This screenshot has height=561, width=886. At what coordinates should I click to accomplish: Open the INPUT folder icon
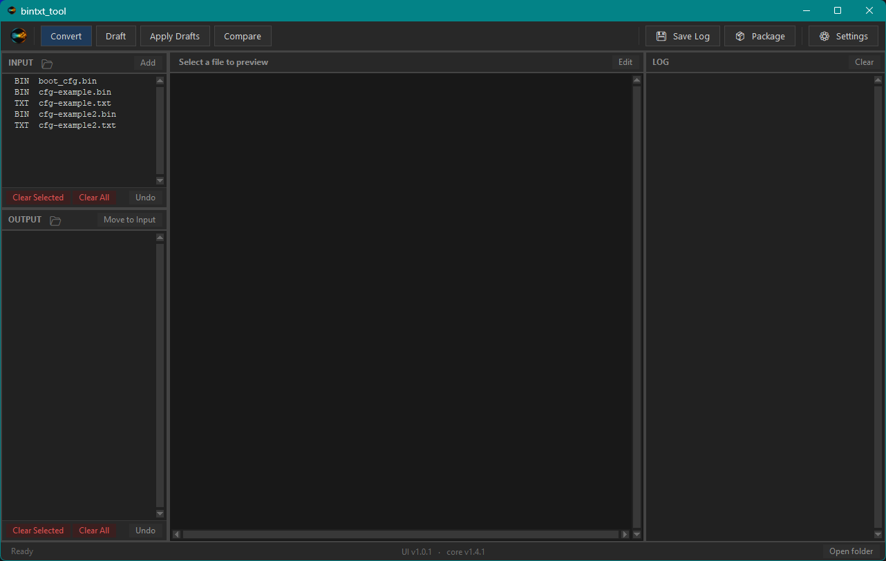tap(47, 64)
